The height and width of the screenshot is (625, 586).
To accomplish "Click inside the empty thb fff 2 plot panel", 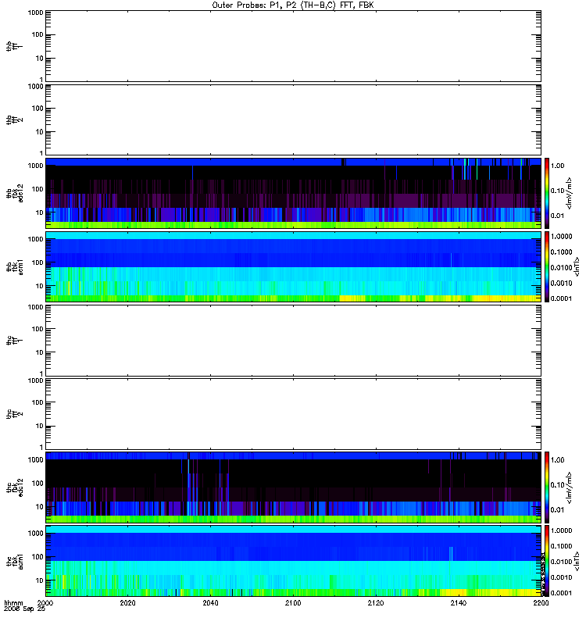I will coord(293,120).
